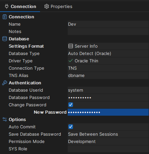Select the TNS Alias field with dbname
Screen dimensions: 149x154
pos(108,75)
